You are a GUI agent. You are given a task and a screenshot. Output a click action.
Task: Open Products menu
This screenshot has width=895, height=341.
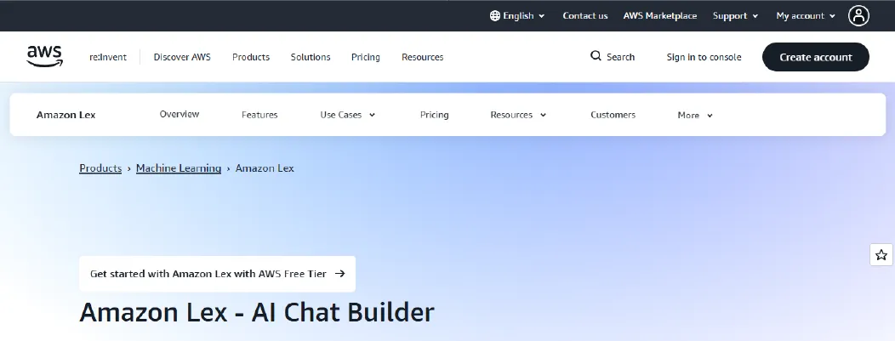(251, 57)
